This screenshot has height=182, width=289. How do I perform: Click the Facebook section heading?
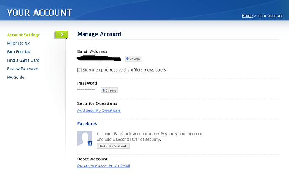point(87,124)
